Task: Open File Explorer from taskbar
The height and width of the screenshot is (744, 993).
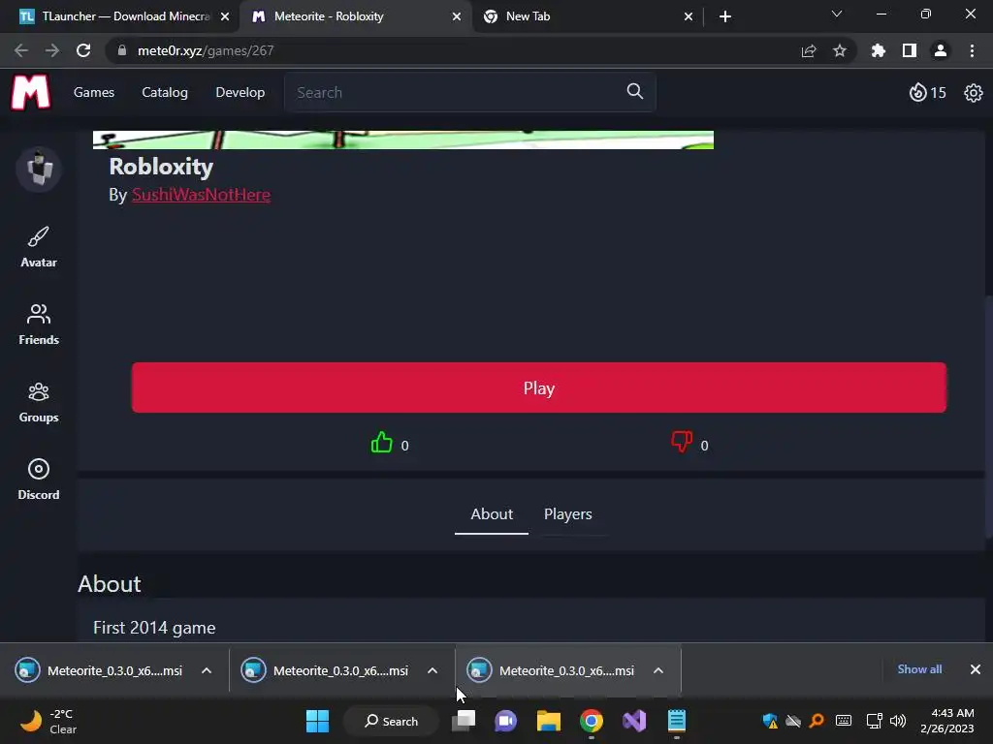Action: (x=549, y=721)
